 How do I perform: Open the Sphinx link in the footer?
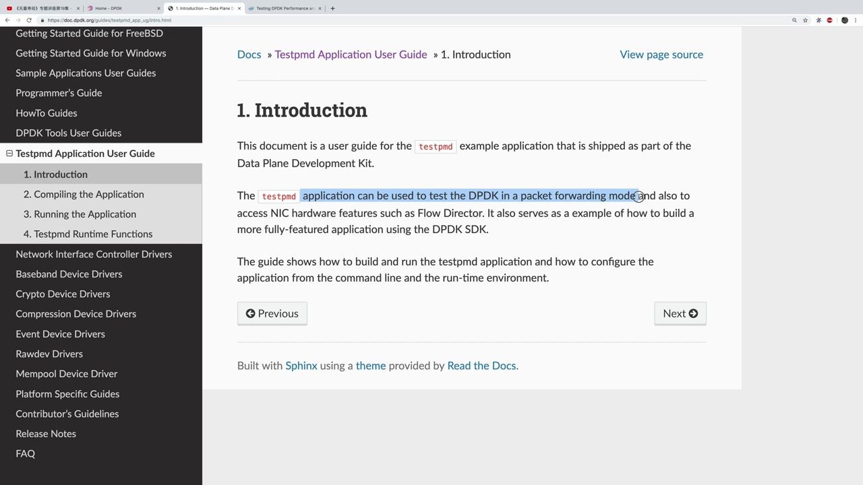[x=301, y=366]
